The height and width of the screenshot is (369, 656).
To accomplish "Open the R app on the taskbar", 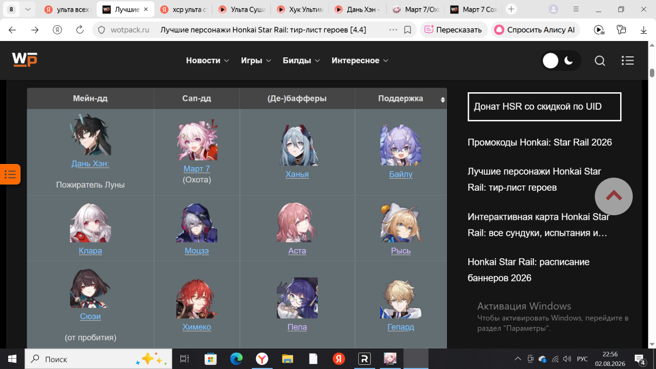I will (x=364, y=359).
